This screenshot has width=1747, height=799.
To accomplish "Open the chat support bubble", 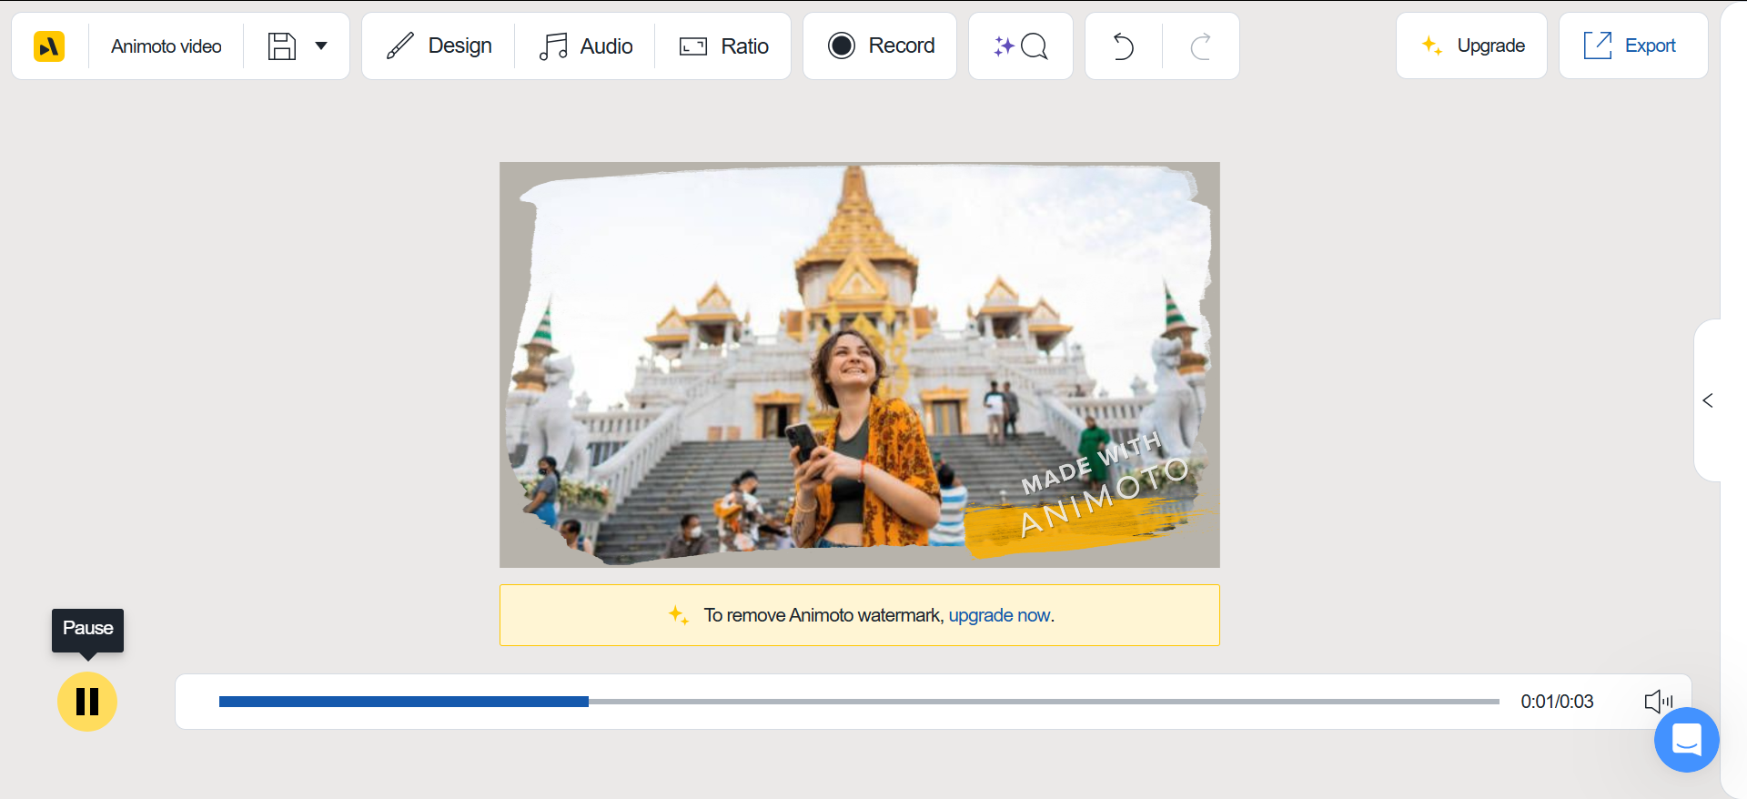I will (1686, 740).
